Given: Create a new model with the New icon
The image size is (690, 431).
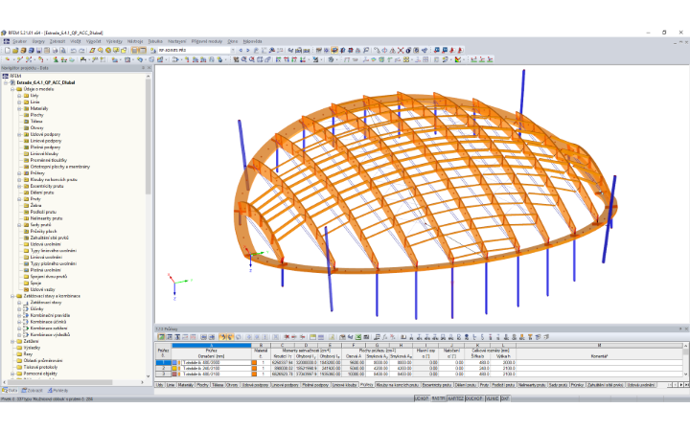Looking at the screenshot, I should [8, 50].
